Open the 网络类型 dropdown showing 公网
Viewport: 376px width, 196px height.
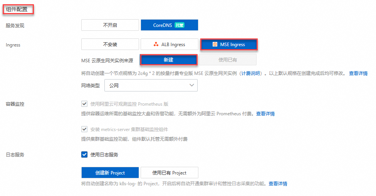coord(151,85)
